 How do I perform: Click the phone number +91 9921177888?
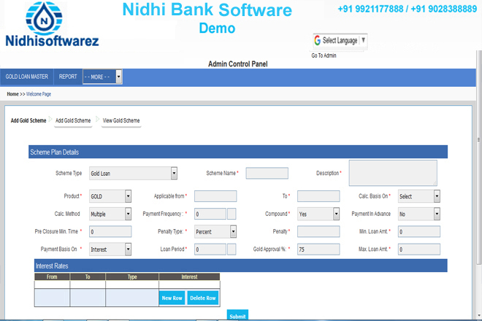tap(371, 9)
